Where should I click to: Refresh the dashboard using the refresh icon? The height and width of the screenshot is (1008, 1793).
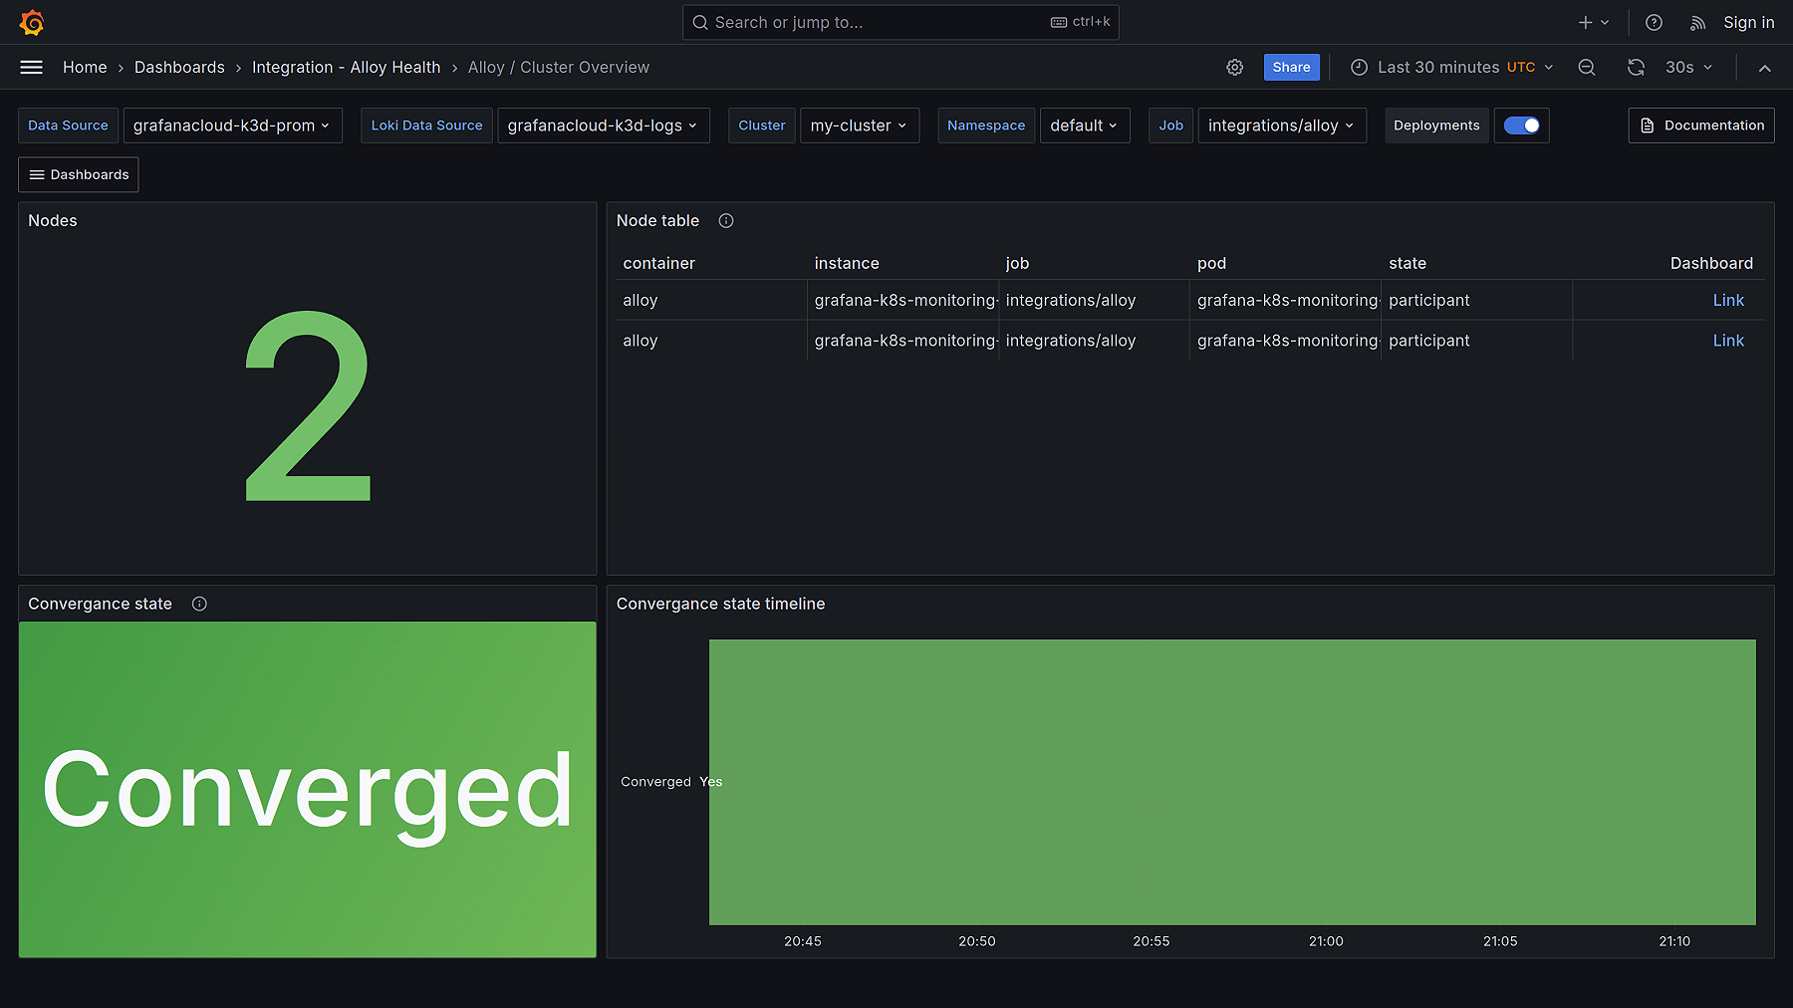point(1636,67)
